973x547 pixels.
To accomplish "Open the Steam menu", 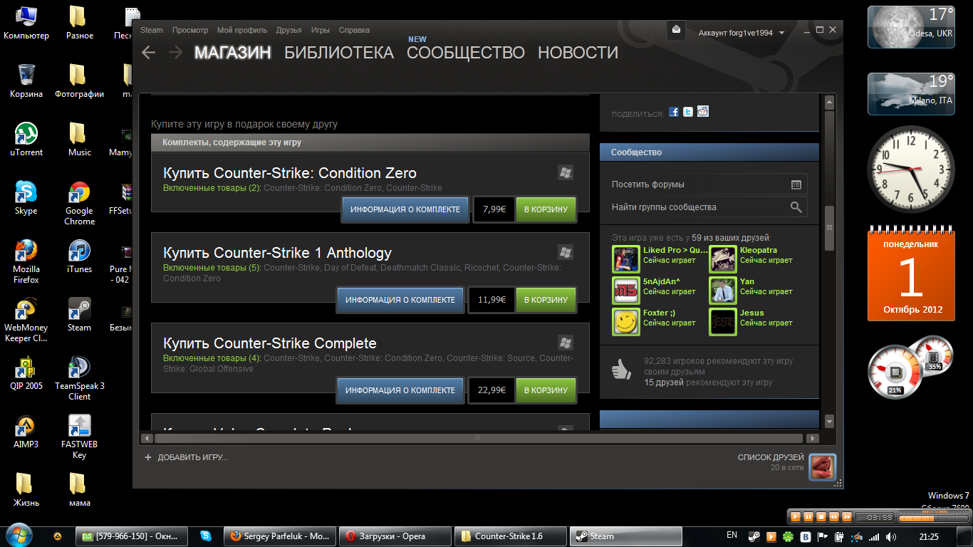I will pyautogui.click(x=152, y=30).
